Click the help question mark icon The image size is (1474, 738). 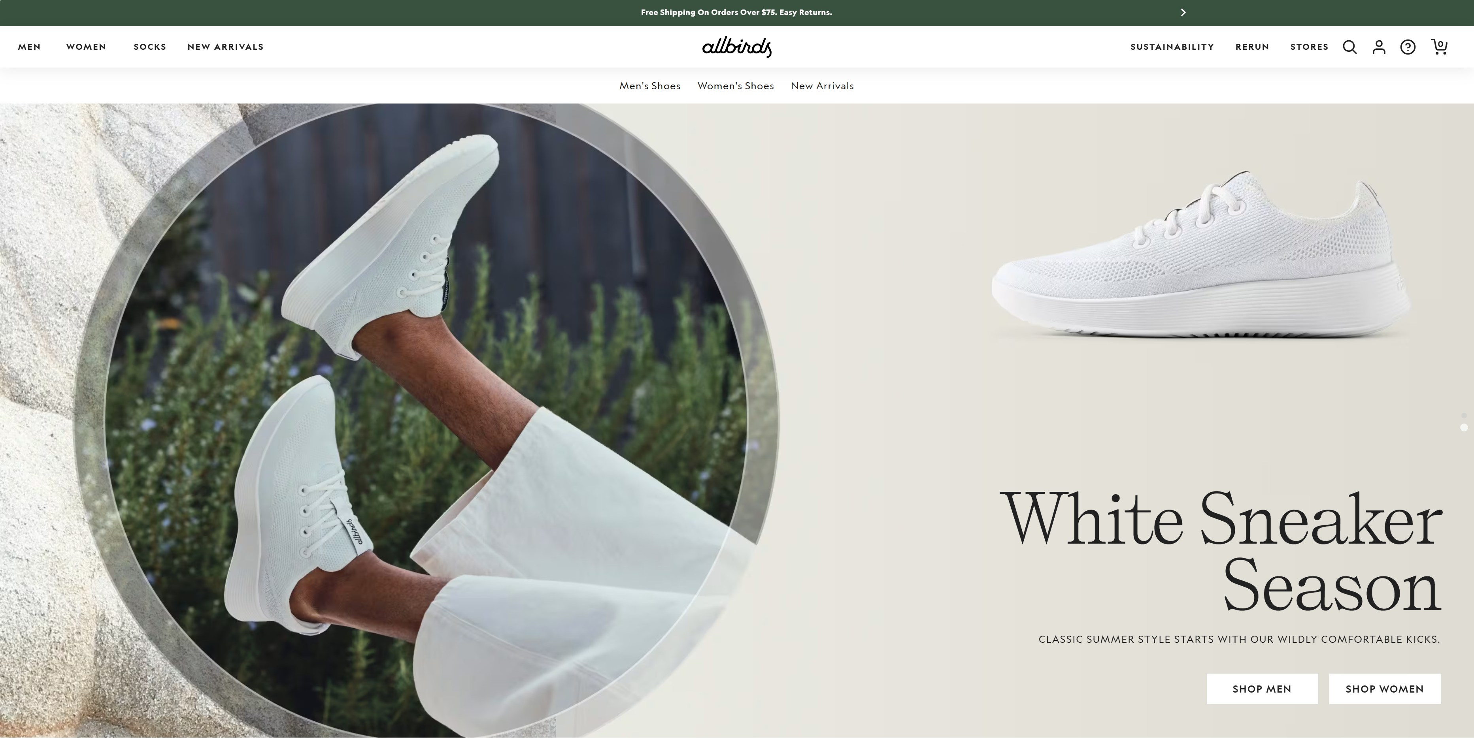(x=1408, y=47)
